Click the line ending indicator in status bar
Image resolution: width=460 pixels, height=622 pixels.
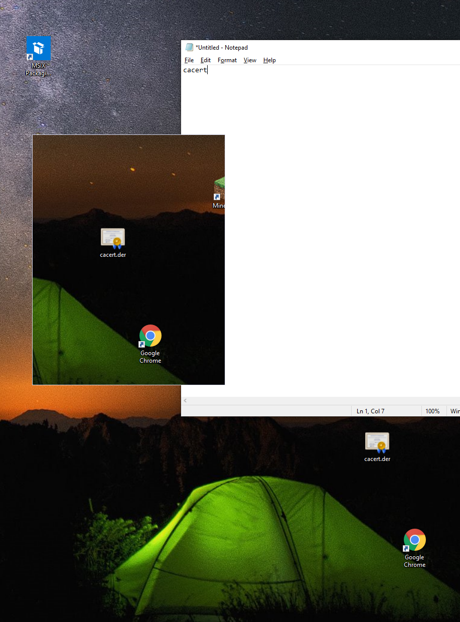coord(454,411)
